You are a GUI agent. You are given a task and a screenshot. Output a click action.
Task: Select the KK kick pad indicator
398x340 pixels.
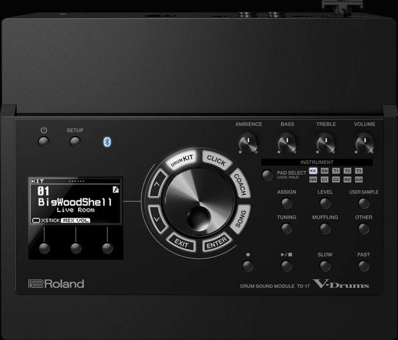tap(313, 171)
